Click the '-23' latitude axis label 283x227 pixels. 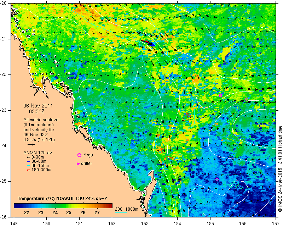4,110
